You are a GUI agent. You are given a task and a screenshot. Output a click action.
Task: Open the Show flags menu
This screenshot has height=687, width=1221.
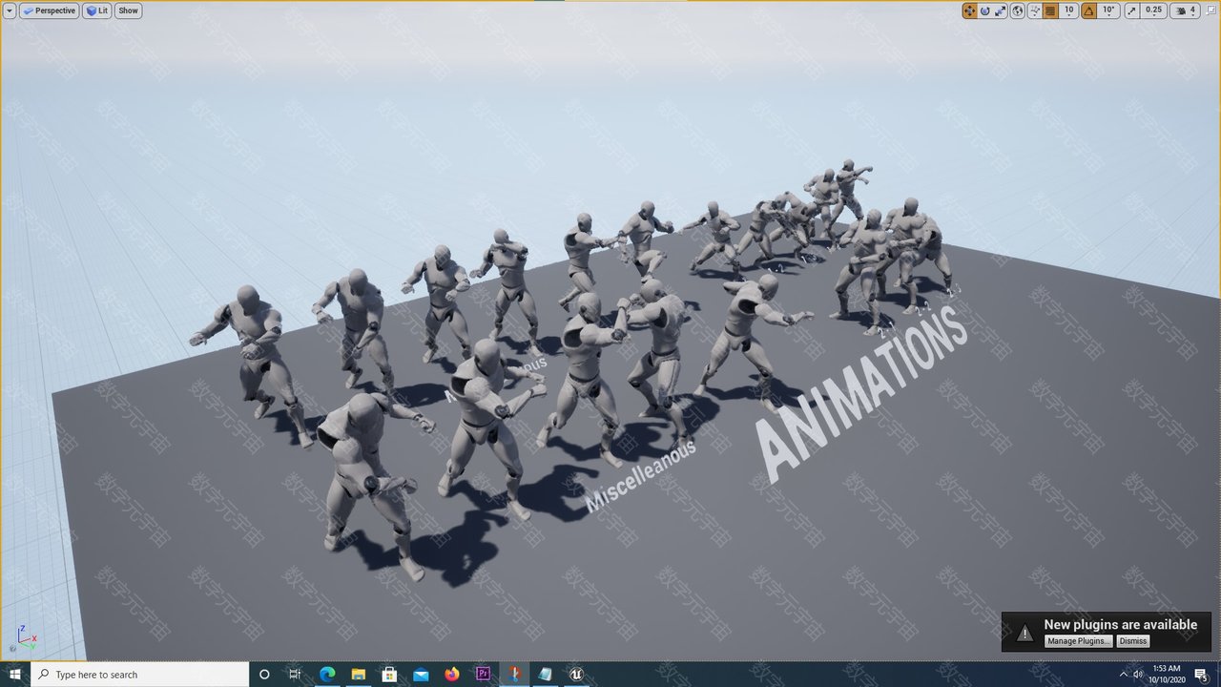pyautogui.click(x=128, y=10)
